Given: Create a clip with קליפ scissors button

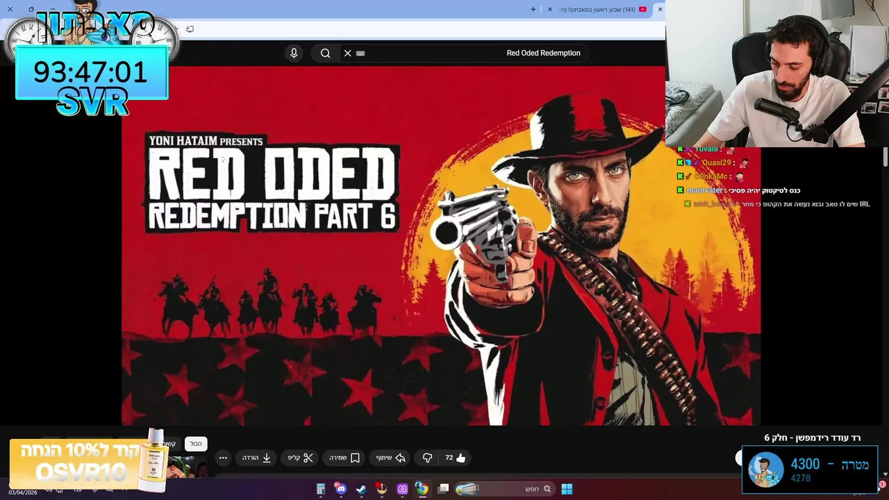Looking at the screenshot, I should 300,458.
